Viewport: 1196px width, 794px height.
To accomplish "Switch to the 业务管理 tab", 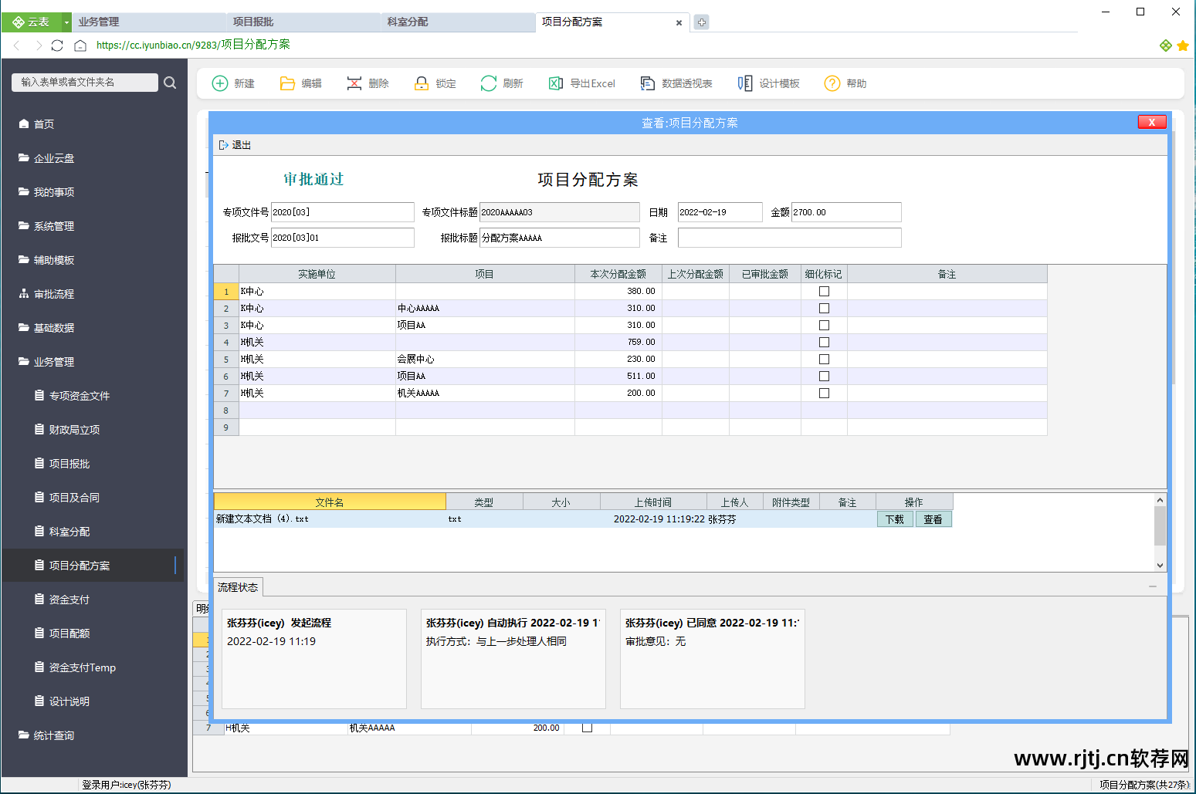I will click(149, 22).
